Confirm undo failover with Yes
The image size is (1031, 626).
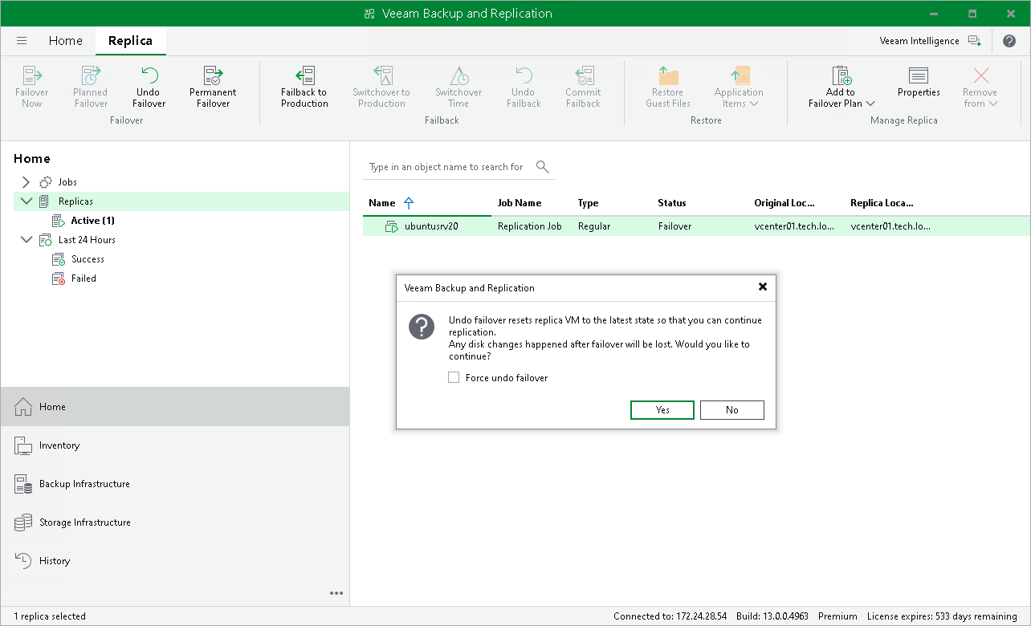click(x=662, y=410)
